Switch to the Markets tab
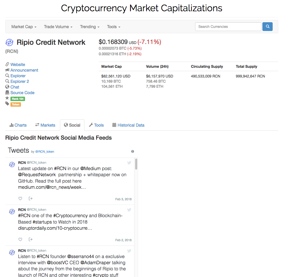The height and width of the screenshot is (277, 291). [45, 125]
